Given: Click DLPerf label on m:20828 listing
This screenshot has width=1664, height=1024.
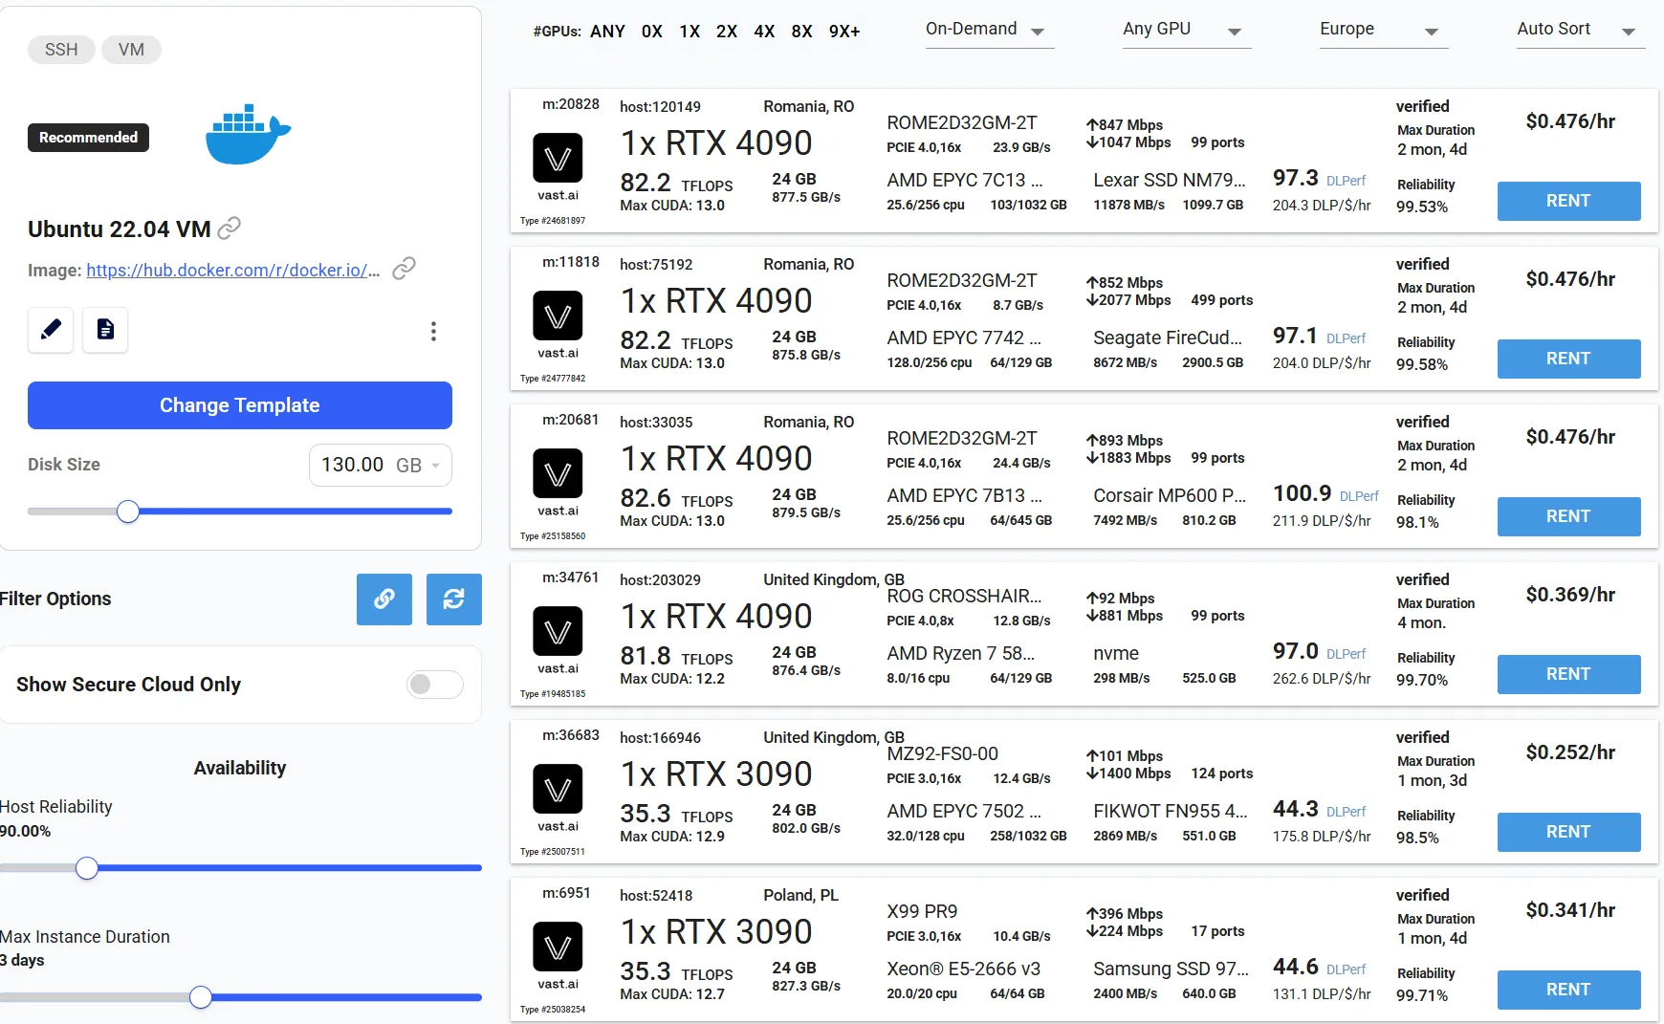Looking at the screenshot, I should coord(1346,181).
